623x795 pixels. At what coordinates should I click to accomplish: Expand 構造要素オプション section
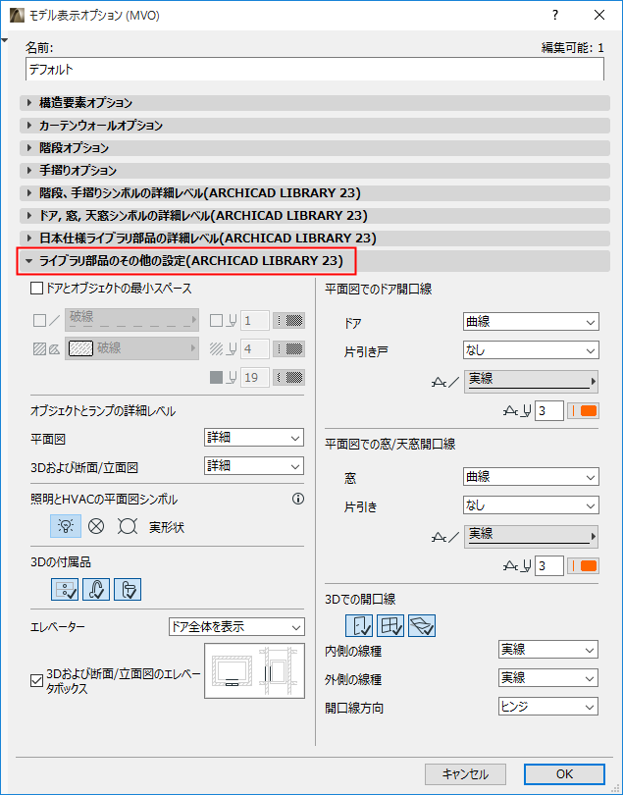[314, 103]
